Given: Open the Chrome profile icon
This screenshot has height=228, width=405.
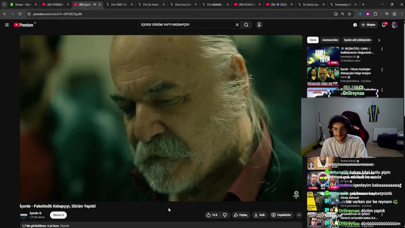Looking at the screenshot, I should pos(394,14).
